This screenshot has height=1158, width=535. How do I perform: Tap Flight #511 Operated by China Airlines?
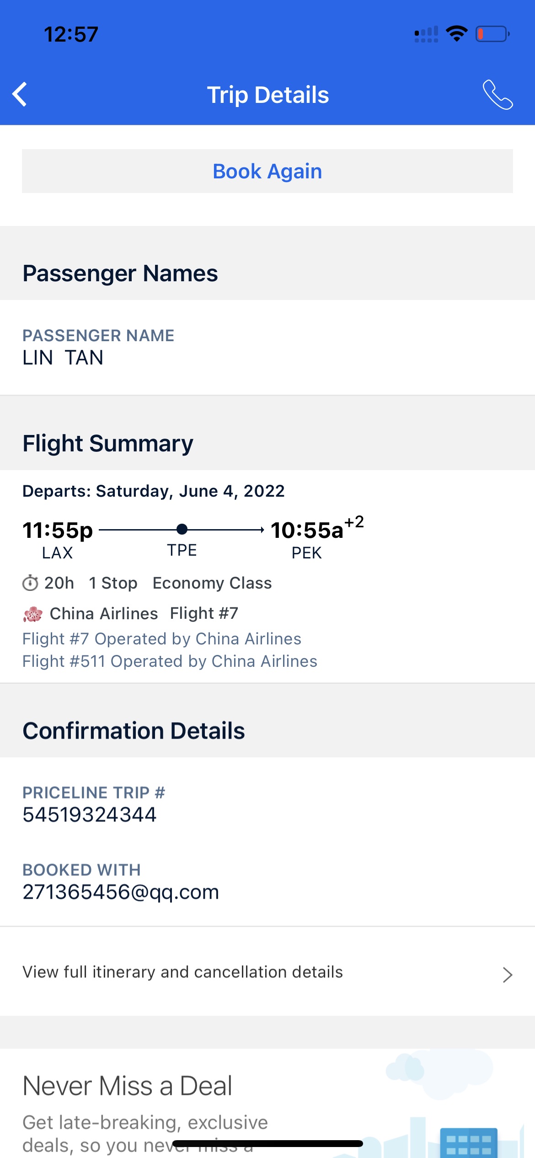tap(170, 661)
